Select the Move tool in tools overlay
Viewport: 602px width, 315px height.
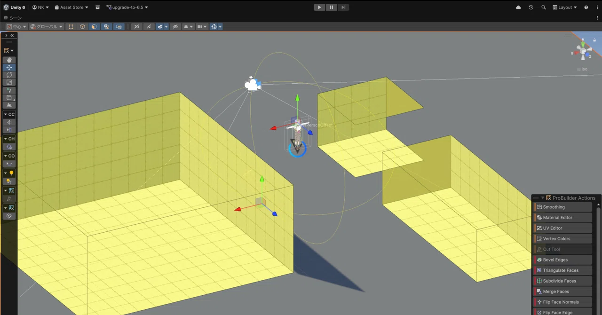(9, 68)
